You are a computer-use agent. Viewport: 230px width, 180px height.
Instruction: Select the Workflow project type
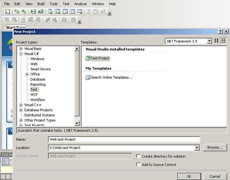[x=38, y=100]
